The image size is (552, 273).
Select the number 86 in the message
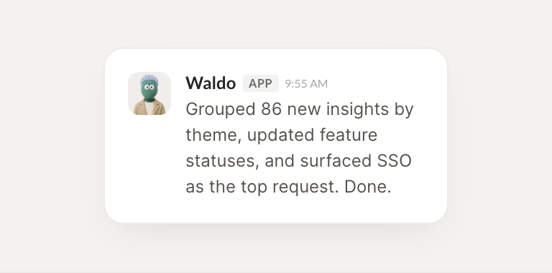[x=271, y=109]
